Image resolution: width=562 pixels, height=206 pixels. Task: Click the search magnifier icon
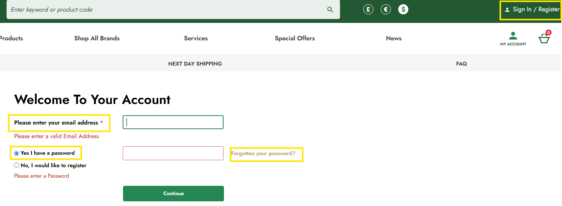tap(330, 10)
